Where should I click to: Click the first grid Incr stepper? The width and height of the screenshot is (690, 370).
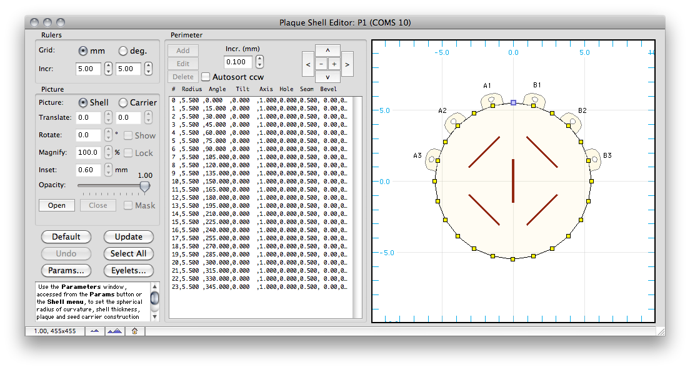coord(108,69)
